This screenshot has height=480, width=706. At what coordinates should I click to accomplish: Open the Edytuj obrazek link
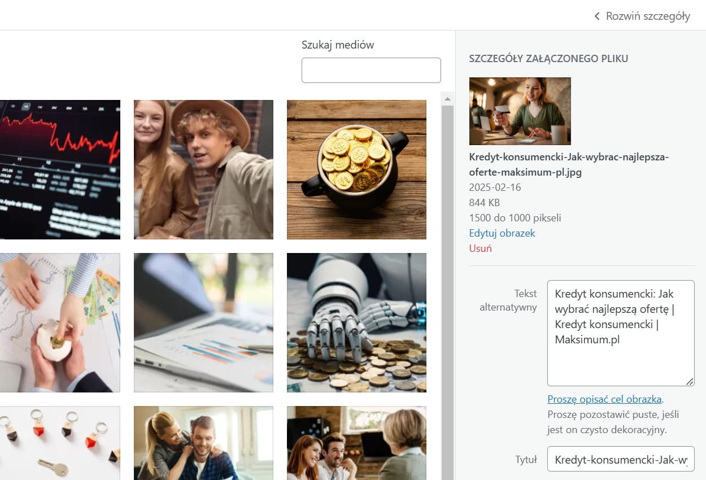point(502,233)
